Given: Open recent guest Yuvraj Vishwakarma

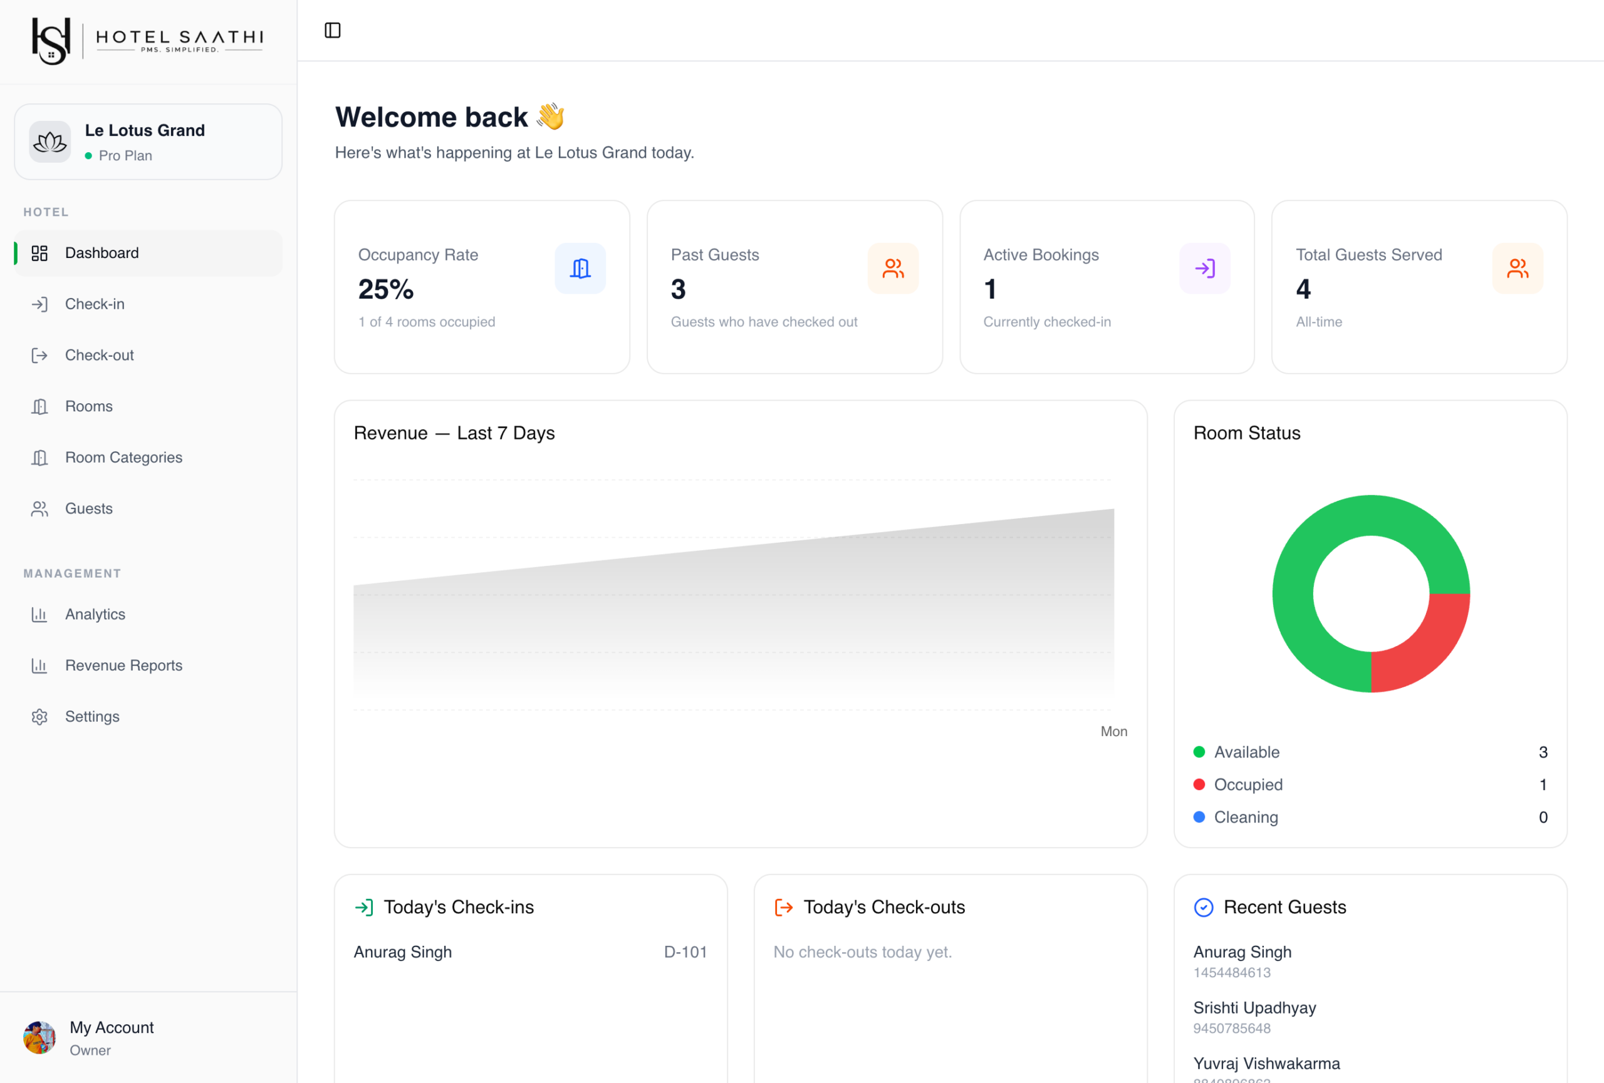Looking at the screenshot, I should [1266, 1064].
